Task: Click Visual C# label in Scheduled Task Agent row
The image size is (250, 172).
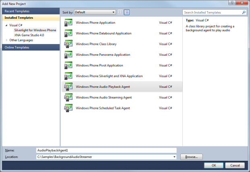Action: tap(165, 108)
